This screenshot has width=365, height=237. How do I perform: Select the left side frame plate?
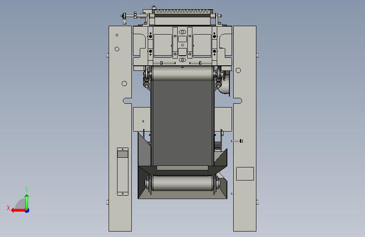click(120, 129)
